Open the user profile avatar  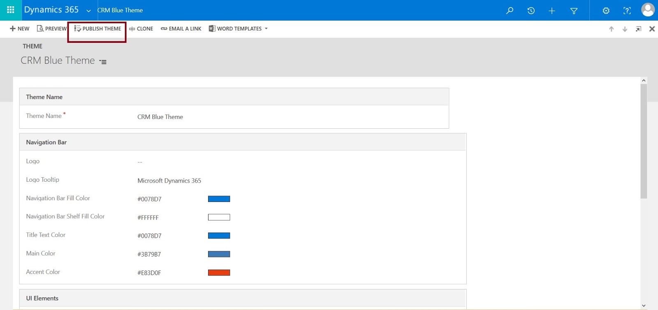648,10
